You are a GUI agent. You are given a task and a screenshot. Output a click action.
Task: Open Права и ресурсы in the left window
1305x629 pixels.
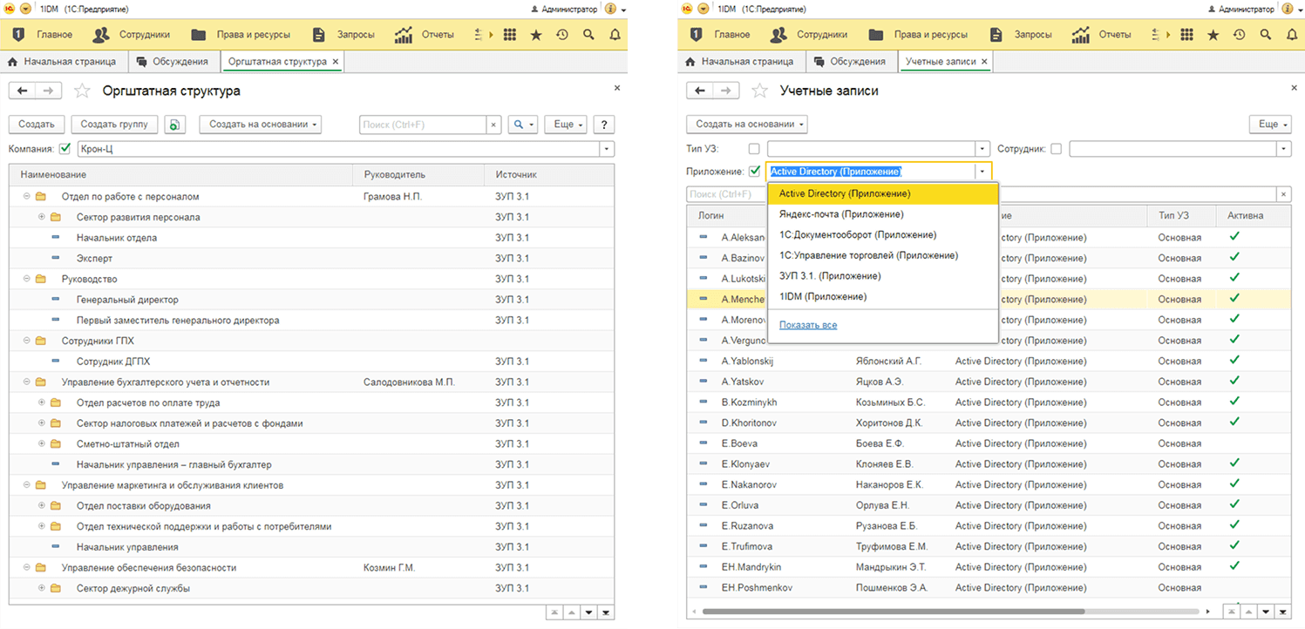(x=240, y=35)
